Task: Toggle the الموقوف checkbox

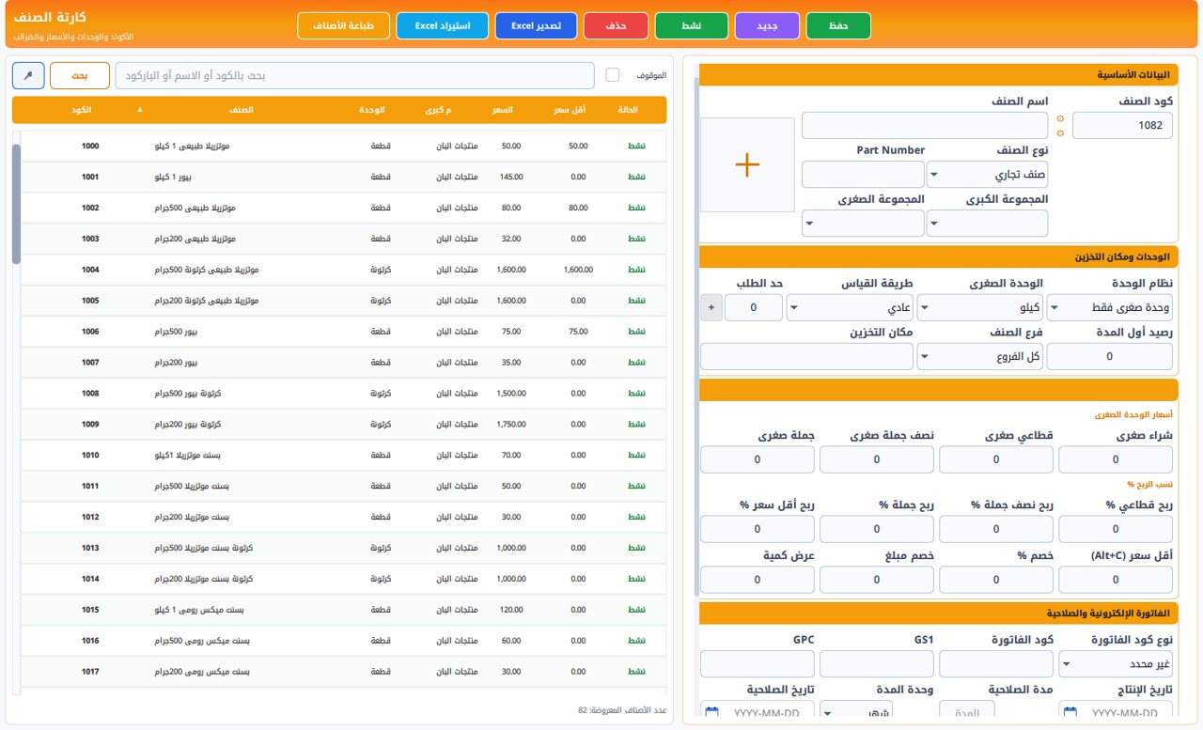Action: [x=613, y=75]
